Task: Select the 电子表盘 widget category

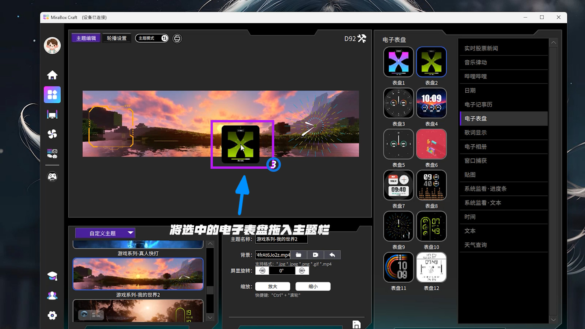Action: click(504, 119)
